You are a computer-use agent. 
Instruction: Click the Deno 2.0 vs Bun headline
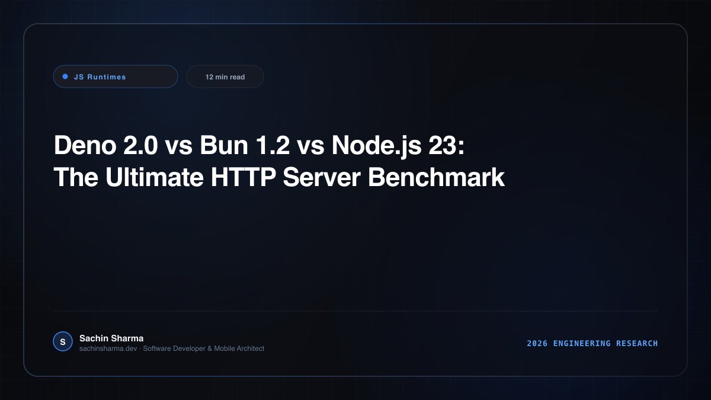click(279, 161)
